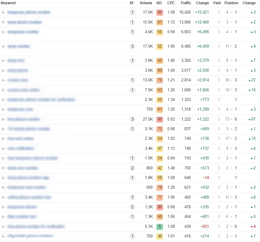The height and width of the screenshot is (242, 260).
Task: Open the blurred keyword link in the first row
Action: [29, 12]
